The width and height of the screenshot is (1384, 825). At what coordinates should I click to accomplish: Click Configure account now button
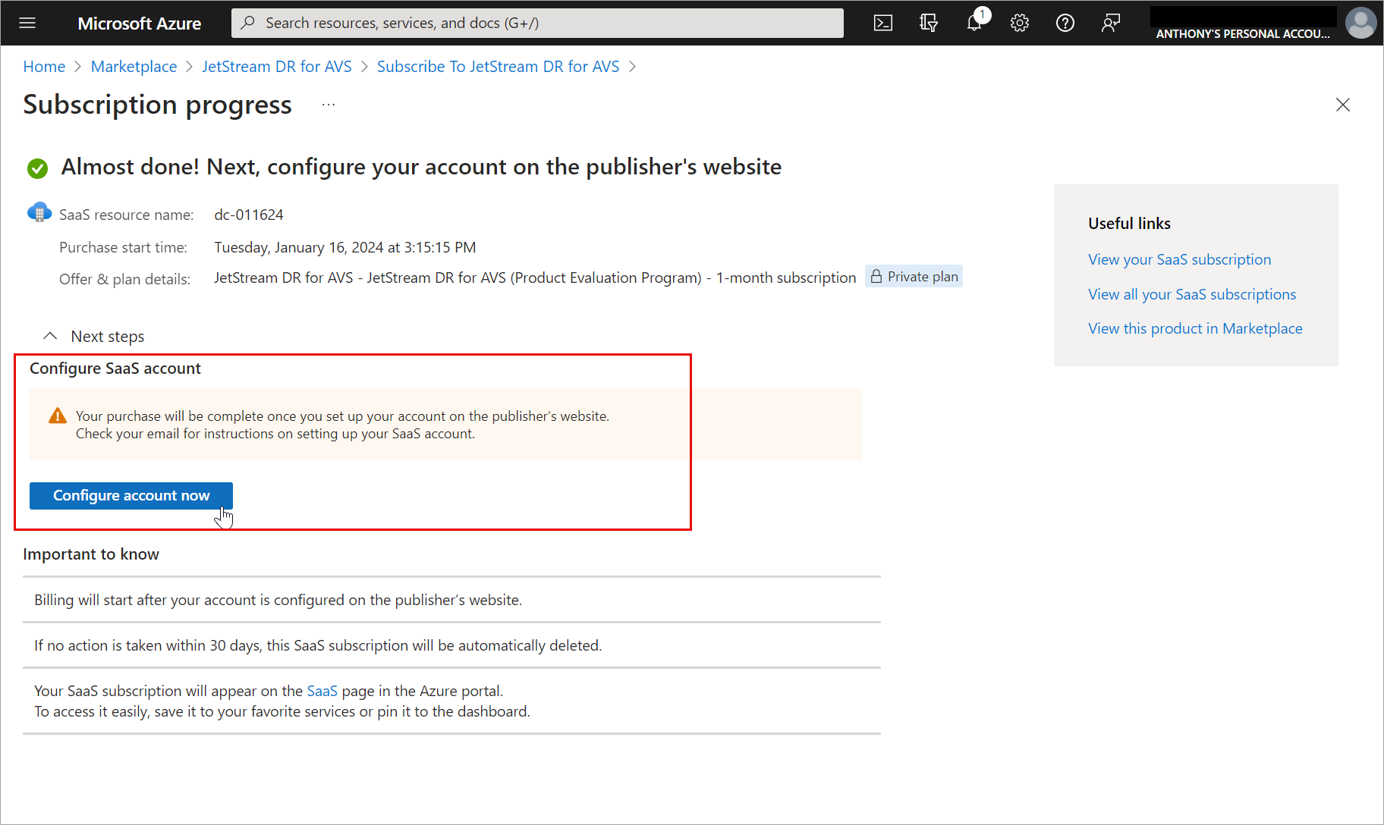click(x=131, y=496)
